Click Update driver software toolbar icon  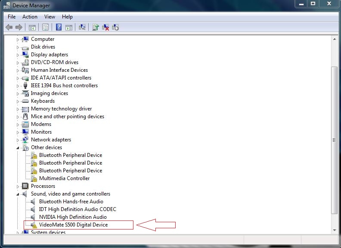pos(95,28)
